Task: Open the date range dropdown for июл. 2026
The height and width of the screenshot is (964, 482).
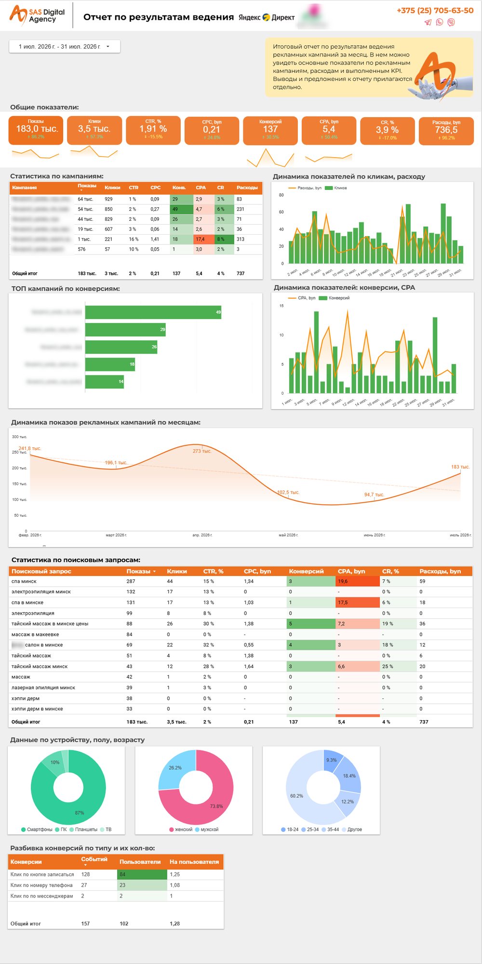Action: point(65,47)
